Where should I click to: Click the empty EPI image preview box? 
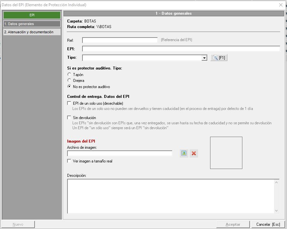tap(226, 153)
